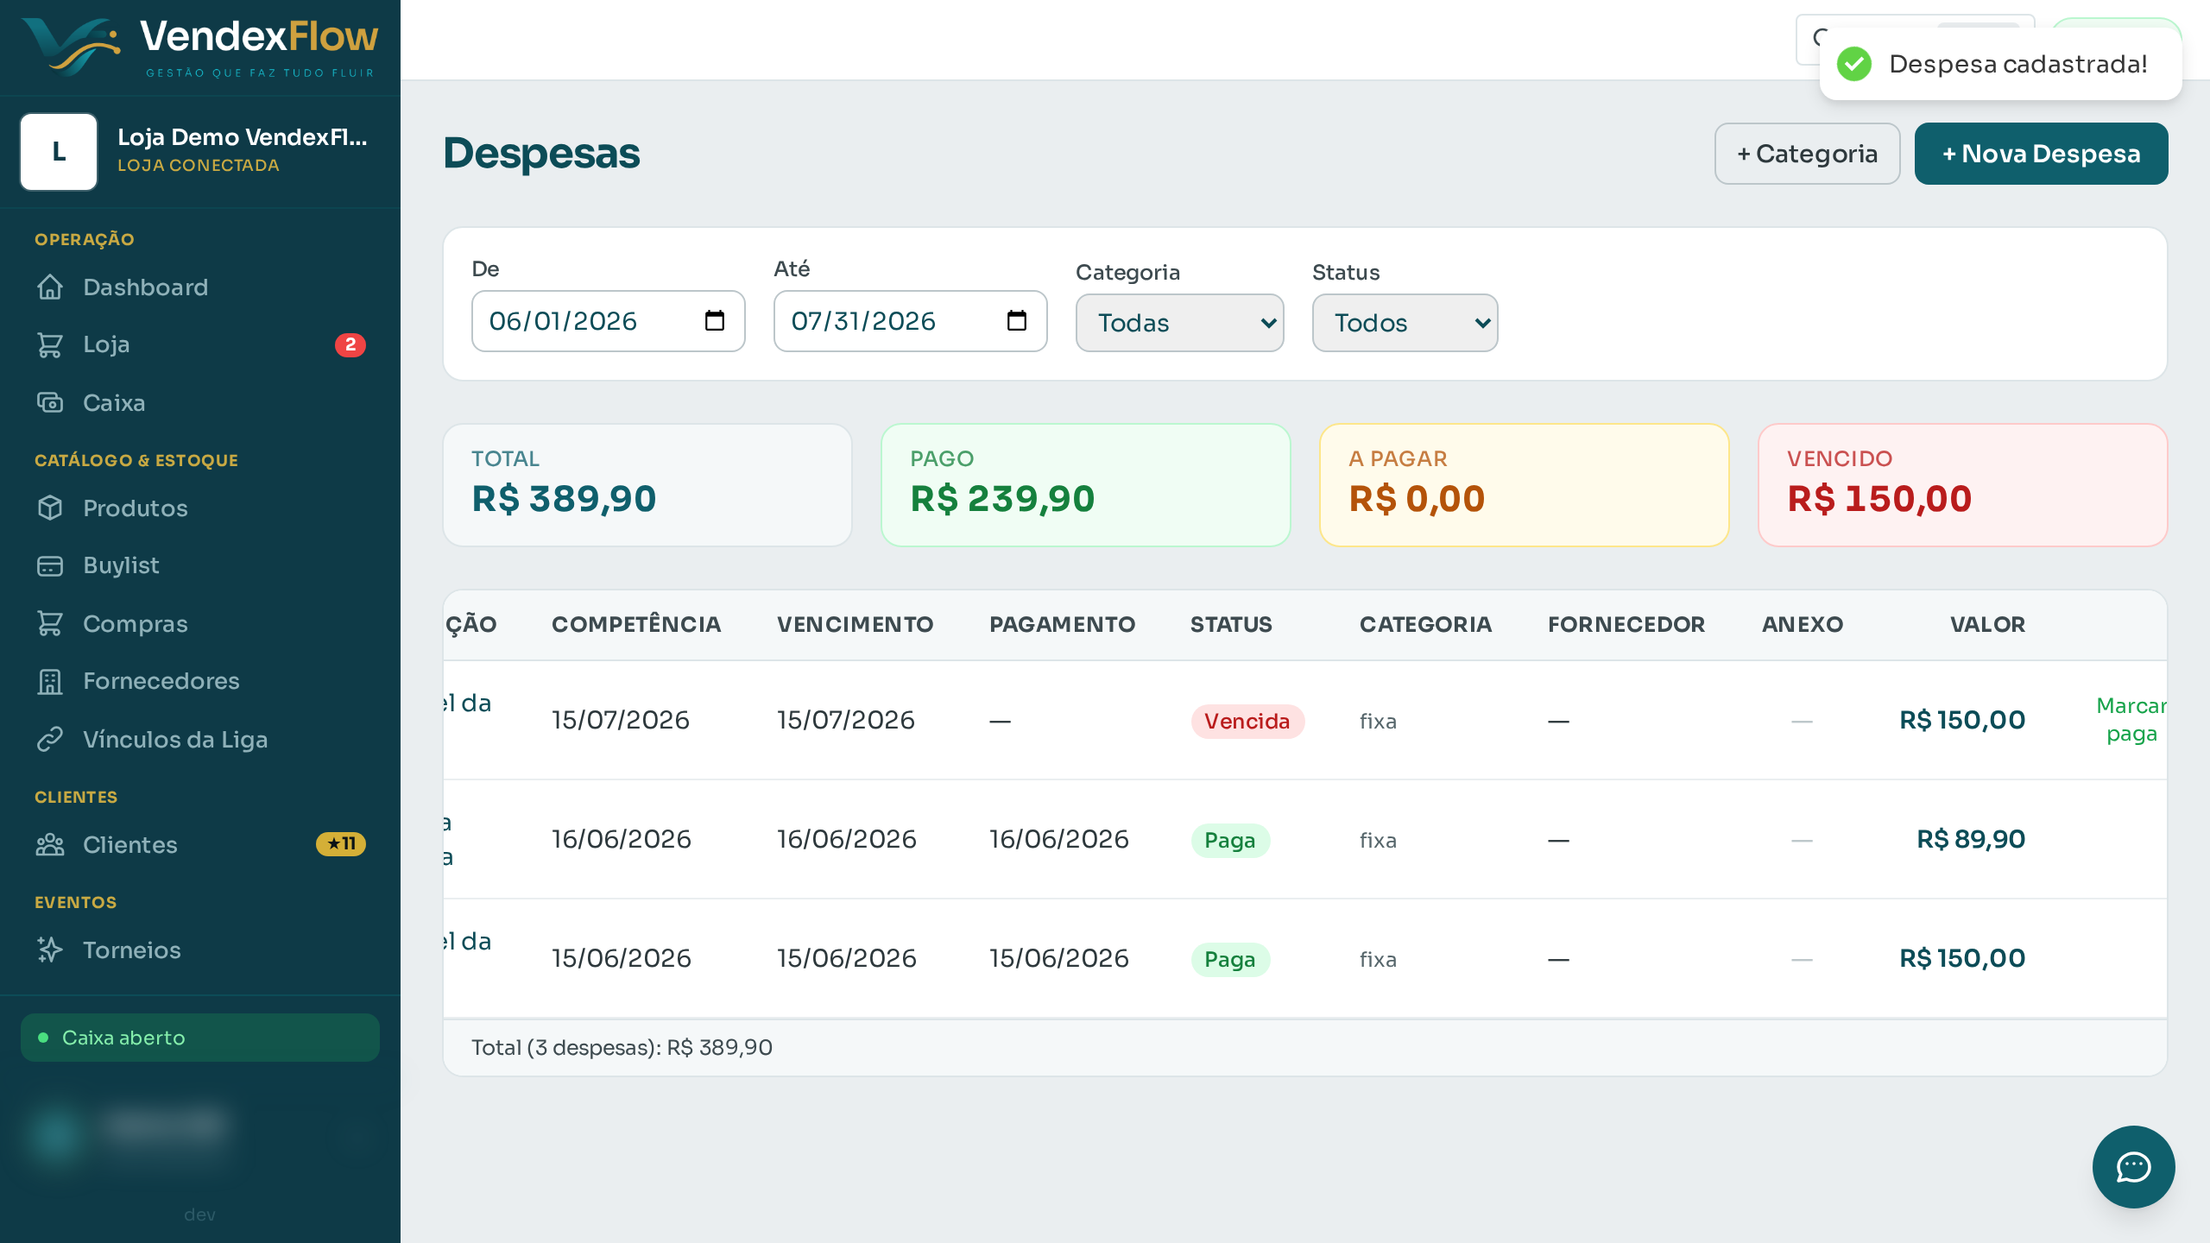Mark the overdue R$ 150,00 expense as paid
The width and height of the screenshot is (2210, 1243).
(2131, 720)
